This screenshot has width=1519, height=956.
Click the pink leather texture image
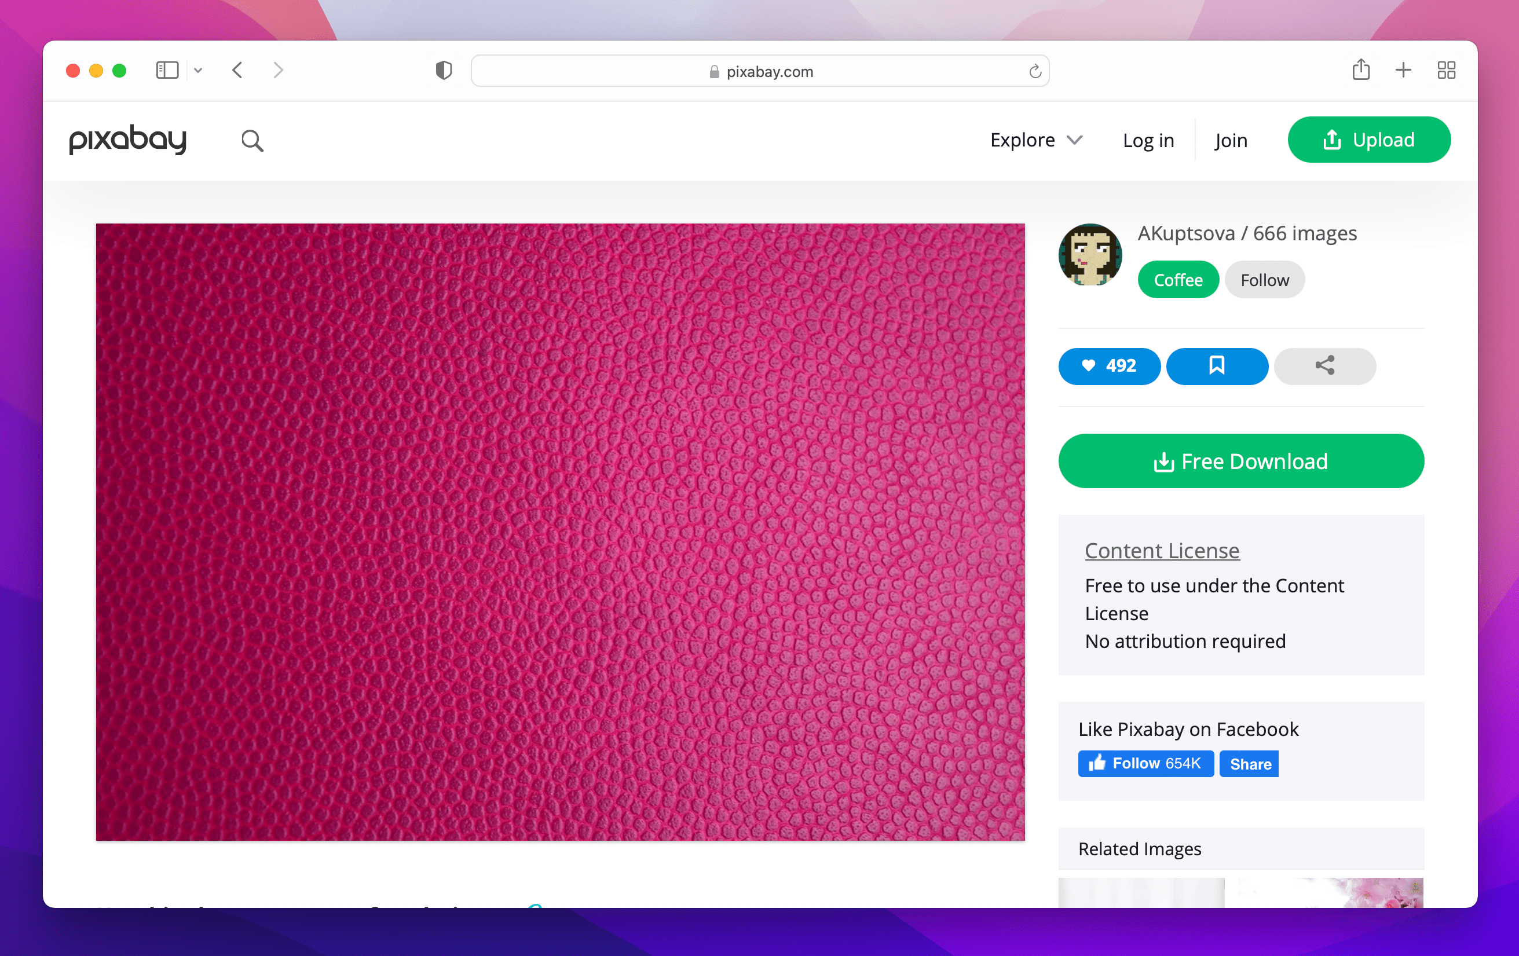(560, 533)
